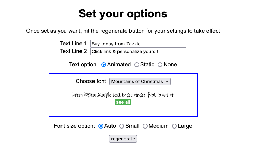The height and width of the screenshot is (146, 257).
Task: Click the Text Line 1 input field
Action: 138,44
